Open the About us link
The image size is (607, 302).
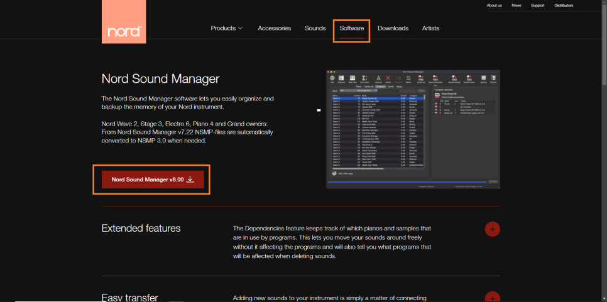click(495, 6)
